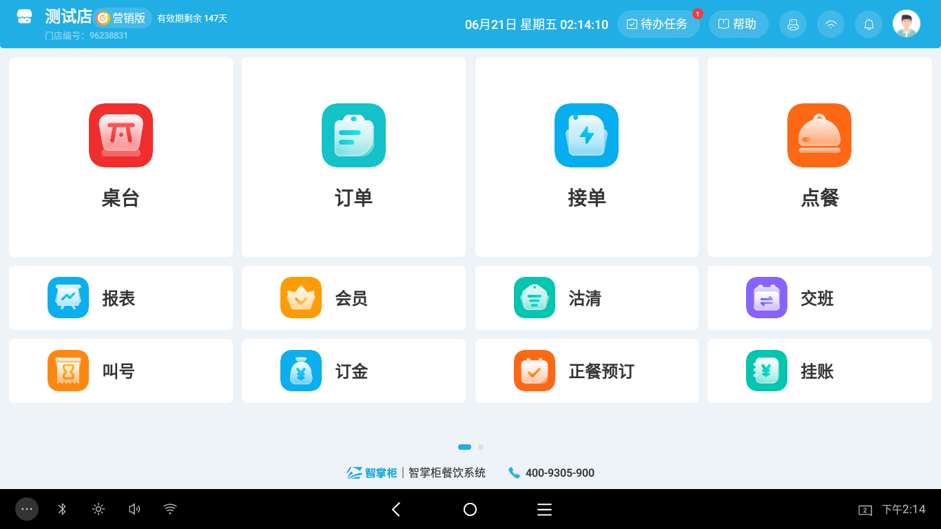Open the 接单 accept-orders module icon
941x529 pixels.
click(586, 135)
